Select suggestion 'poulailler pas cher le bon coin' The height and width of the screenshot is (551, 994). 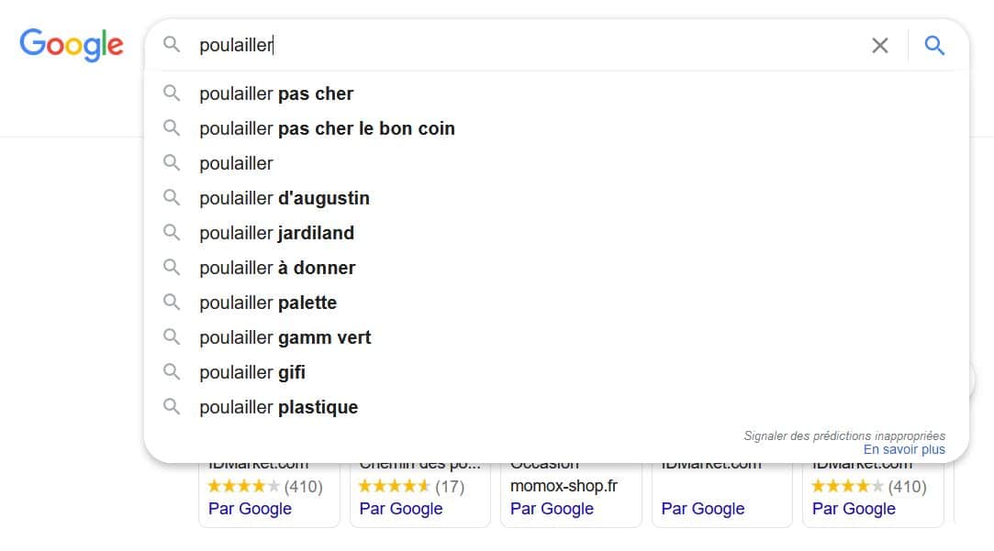point(327,128)
